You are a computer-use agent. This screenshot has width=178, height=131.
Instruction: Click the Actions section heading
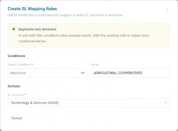14,86
